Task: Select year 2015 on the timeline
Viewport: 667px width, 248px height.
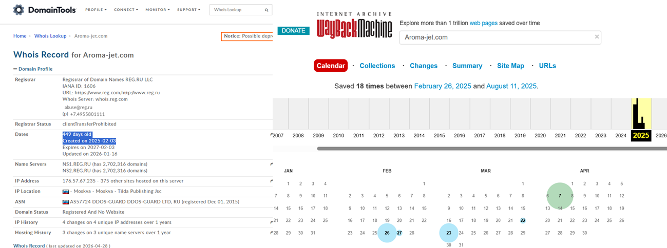Action: point(439,136)
